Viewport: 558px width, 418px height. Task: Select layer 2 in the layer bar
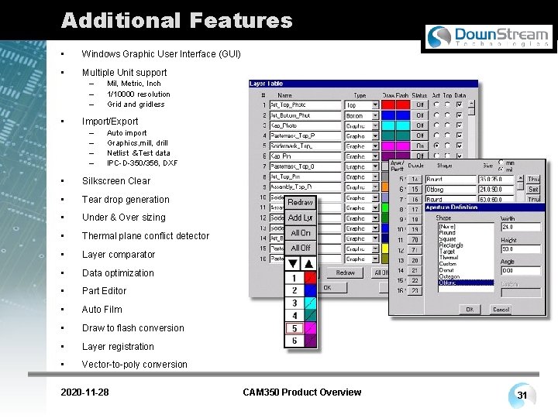(x=294, y=290)
